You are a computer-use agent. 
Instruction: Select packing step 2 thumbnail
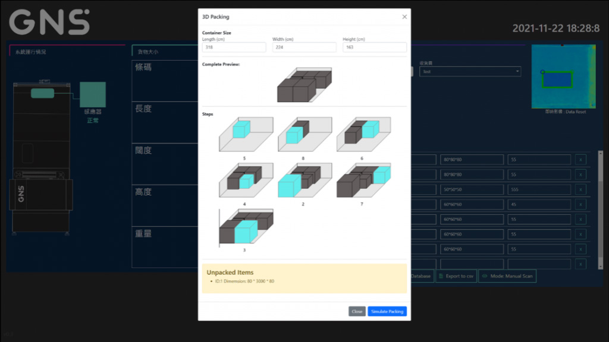pyautogui.click(x=303, y=180)
